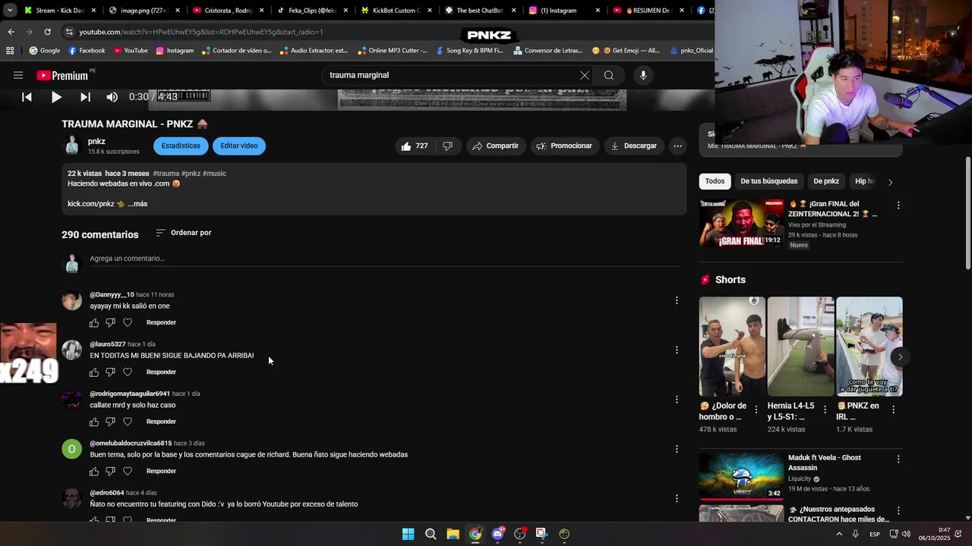The height and width of the screenshot is (546, 972).
Task: Dislike the comment by @Dannyyy__10
Action: click(110, 323)
